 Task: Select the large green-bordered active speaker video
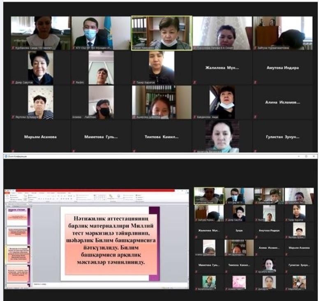[161, 33]
